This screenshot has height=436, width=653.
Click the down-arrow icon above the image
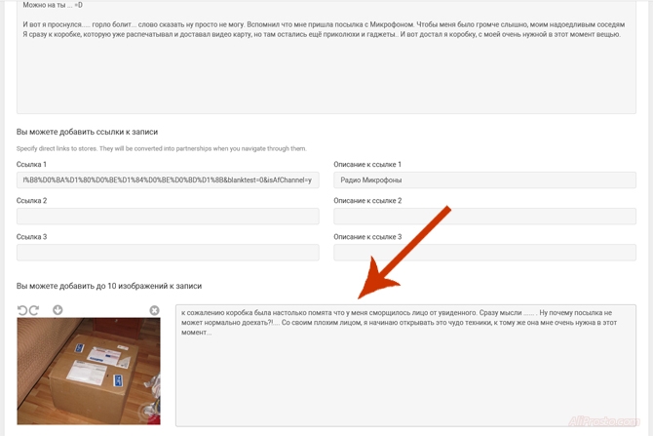pyautogui.click(x=58, y=310)
